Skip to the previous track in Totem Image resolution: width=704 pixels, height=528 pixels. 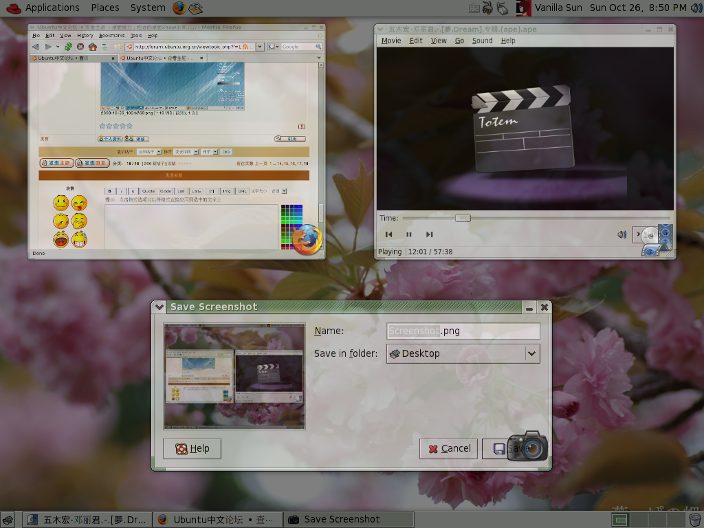coord(389,234)
